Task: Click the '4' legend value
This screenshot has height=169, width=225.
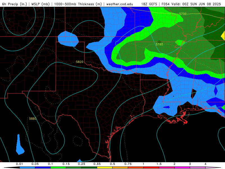Action: point(206,164)
